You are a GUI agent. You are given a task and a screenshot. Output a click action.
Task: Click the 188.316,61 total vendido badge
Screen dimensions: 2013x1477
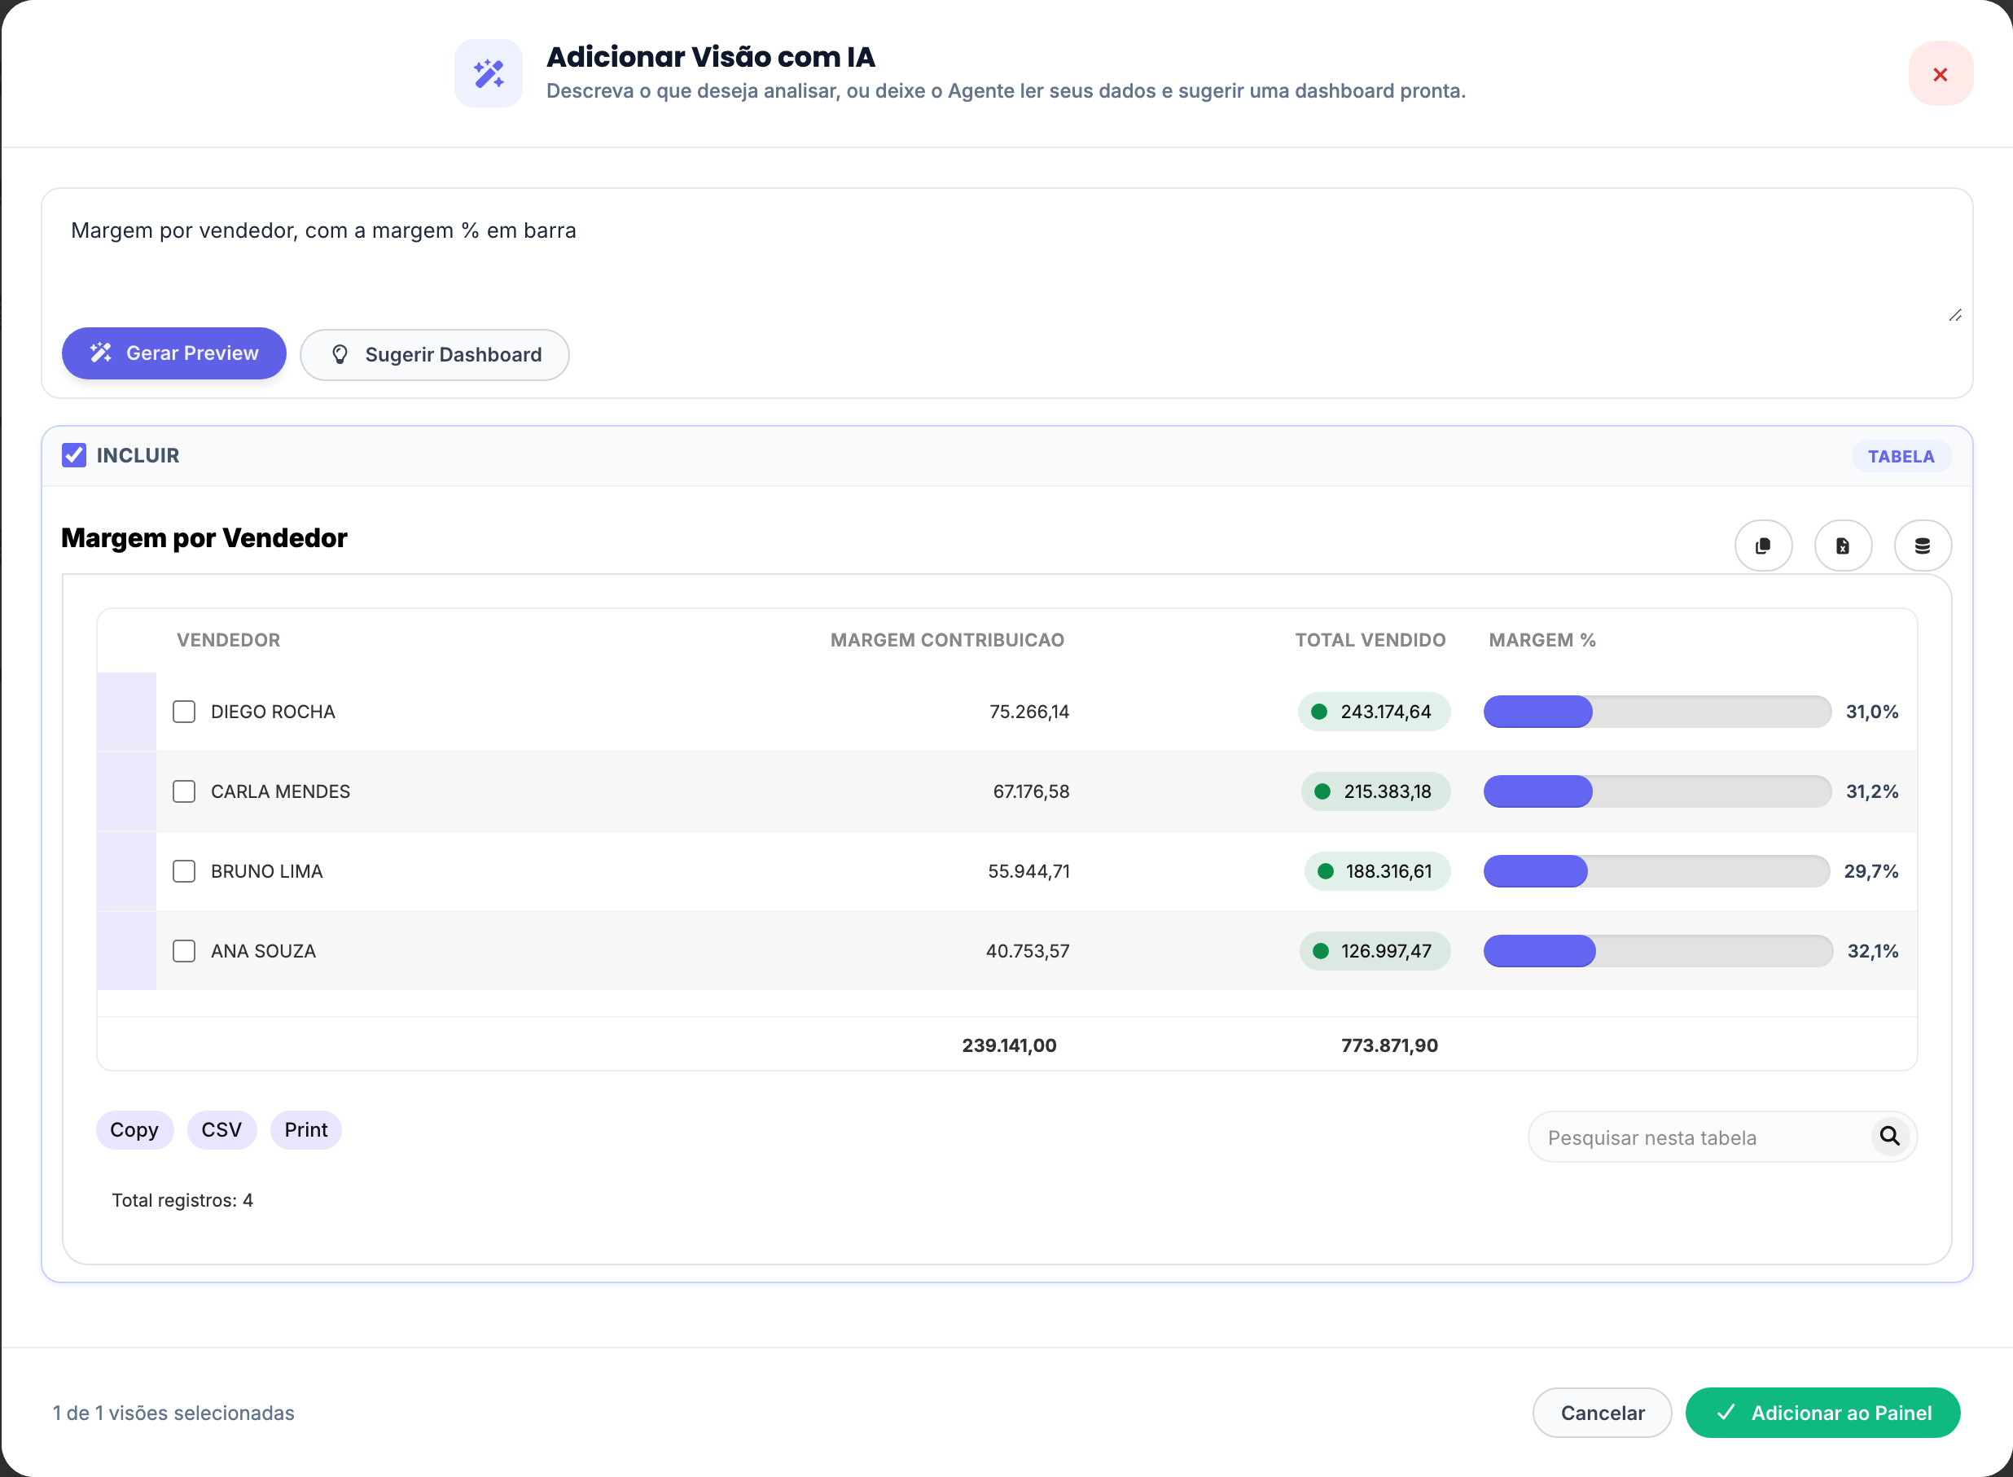[1377, 871]
